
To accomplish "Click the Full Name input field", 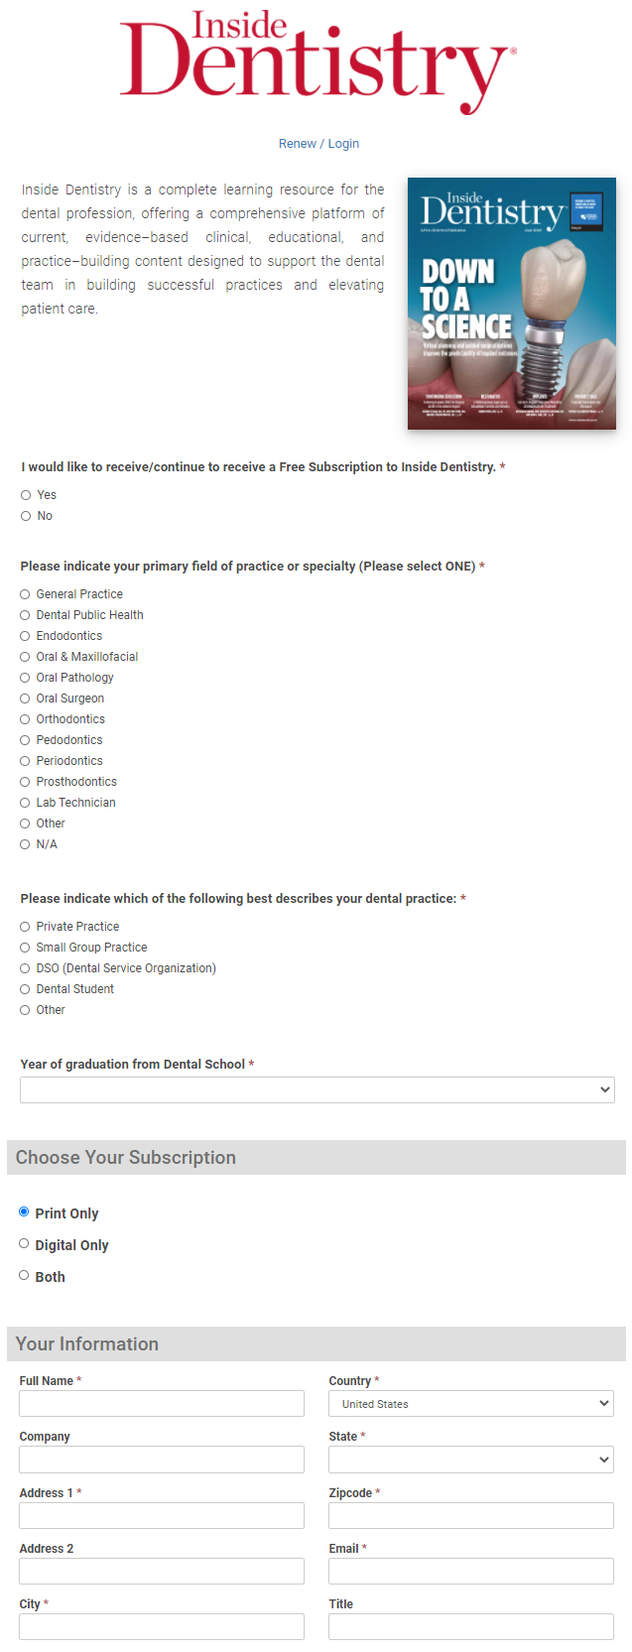I will 162,1404.
